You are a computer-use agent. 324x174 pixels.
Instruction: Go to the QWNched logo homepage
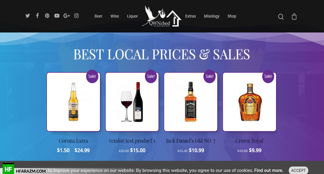(161, 16)
